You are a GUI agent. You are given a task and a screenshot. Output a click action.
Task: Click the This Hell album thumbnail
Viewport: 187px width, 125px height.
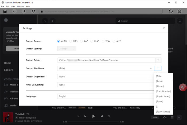[x=8, y=117]
